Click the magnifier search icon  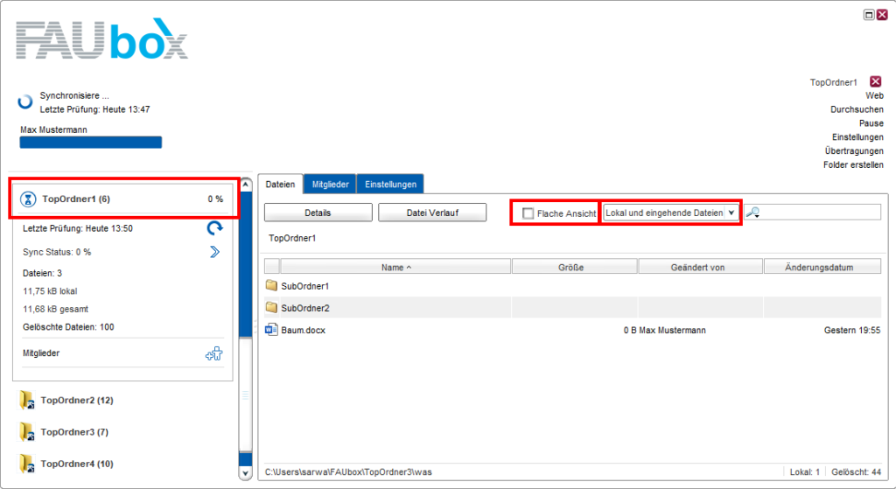[x=752, y=213]
